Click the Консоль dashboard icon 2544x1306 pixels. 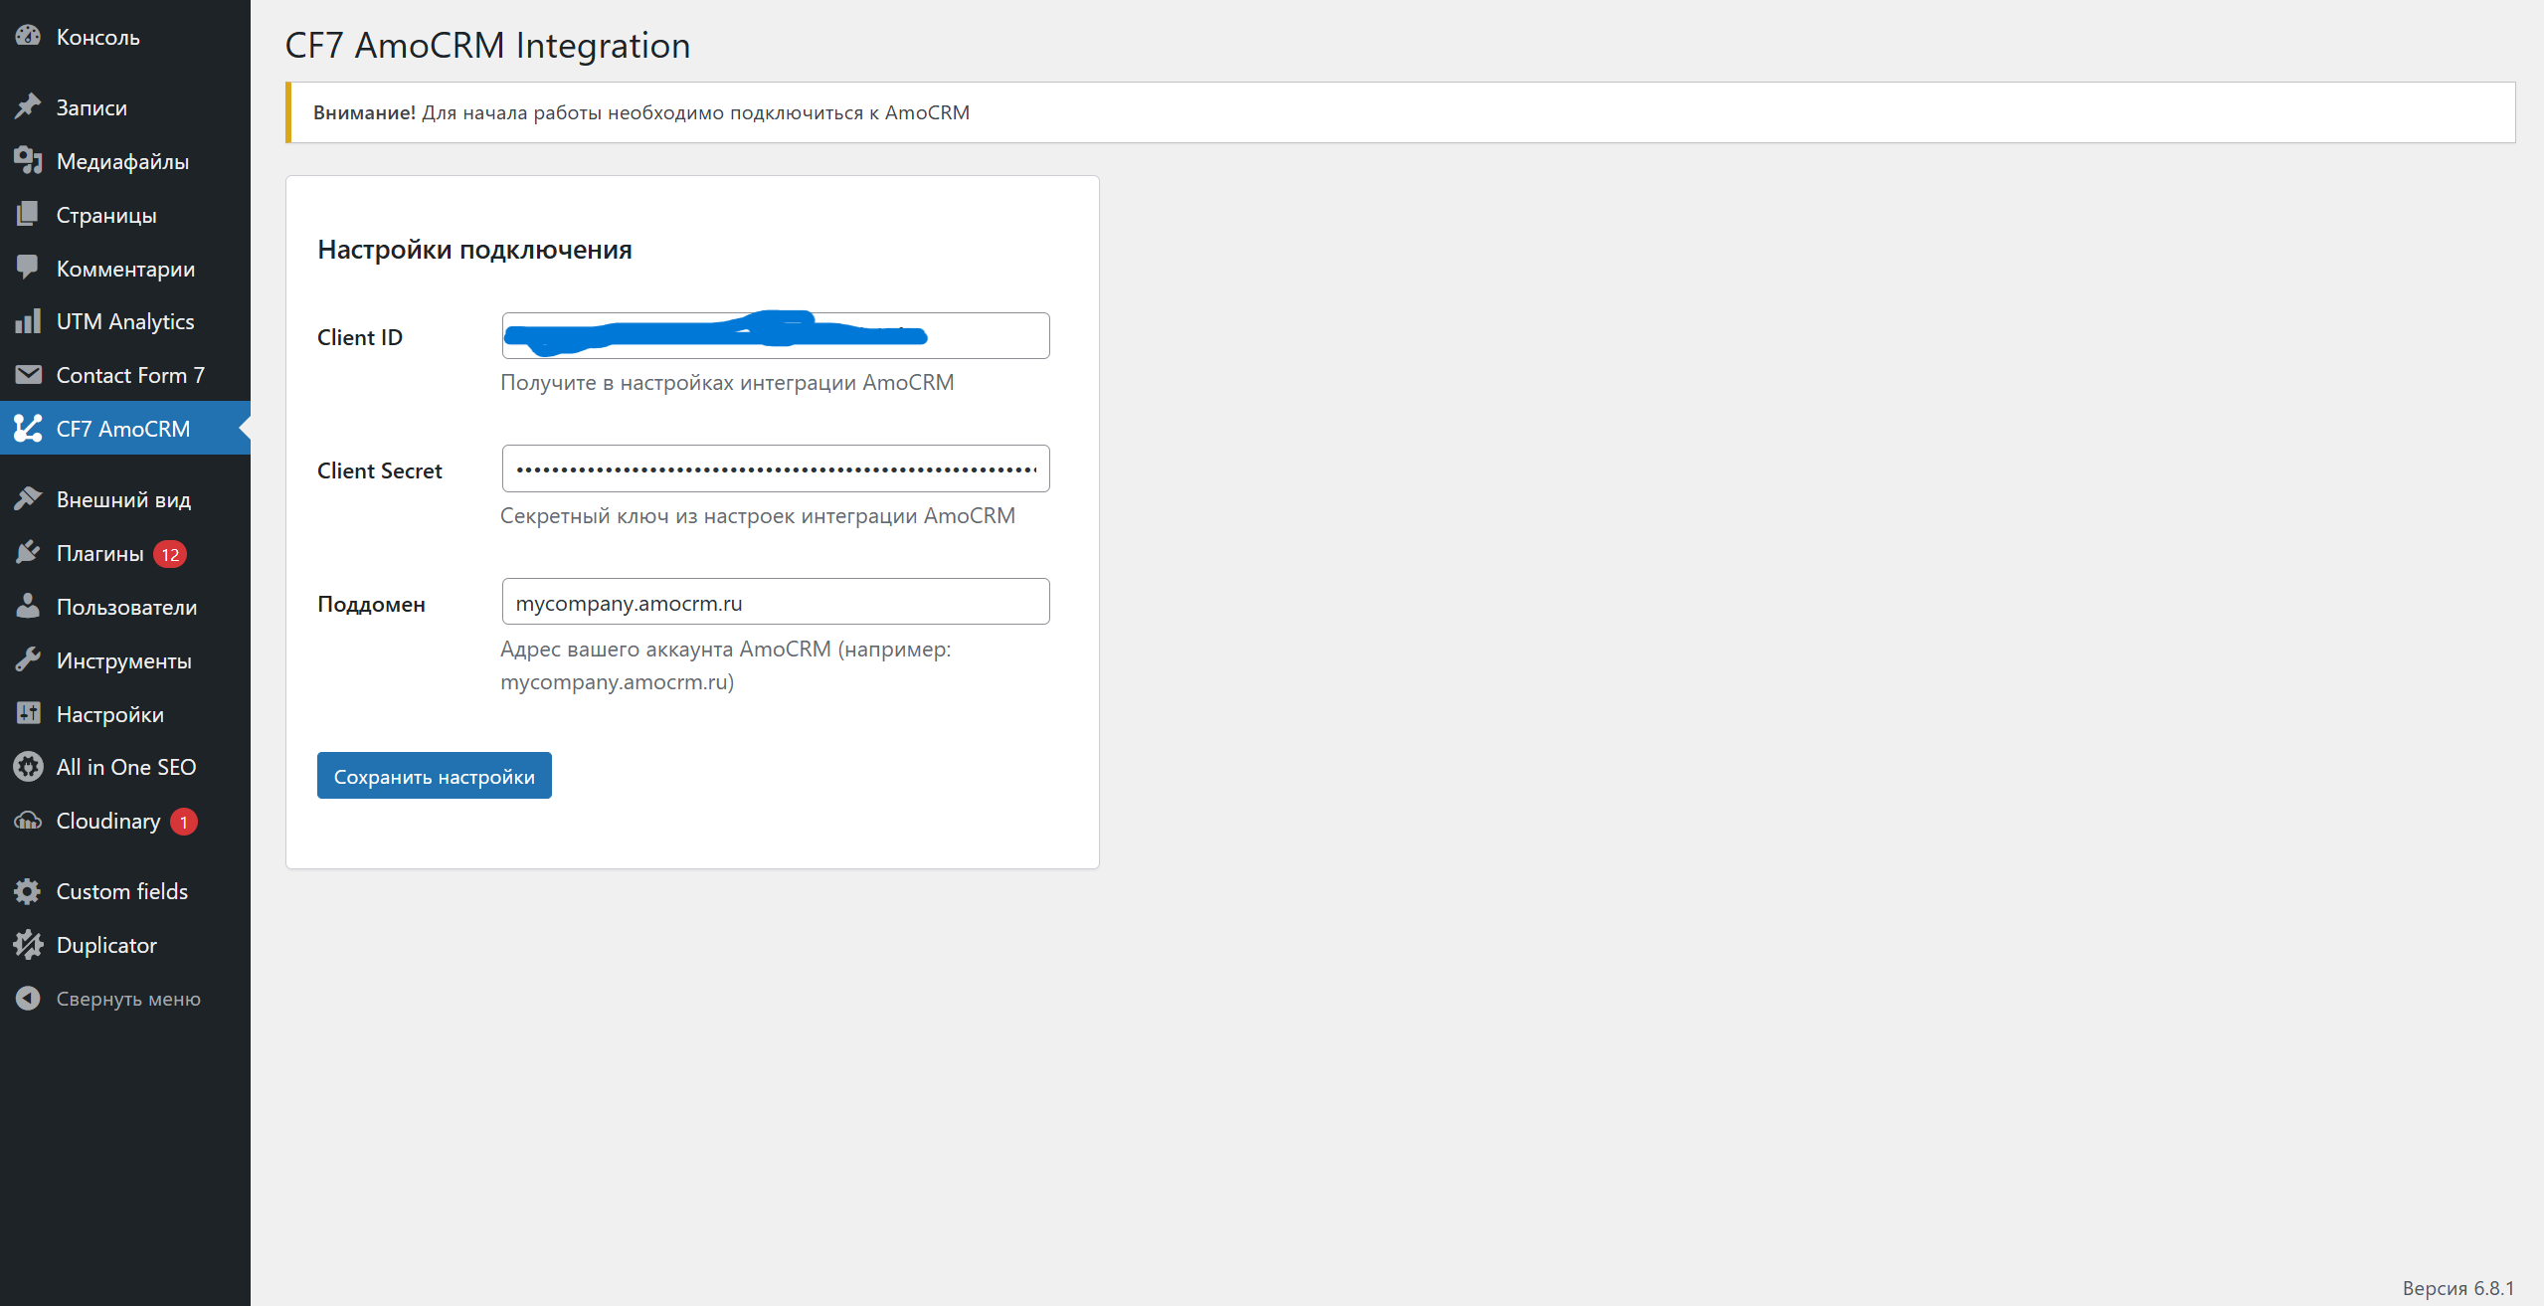(x=28, y=37)
